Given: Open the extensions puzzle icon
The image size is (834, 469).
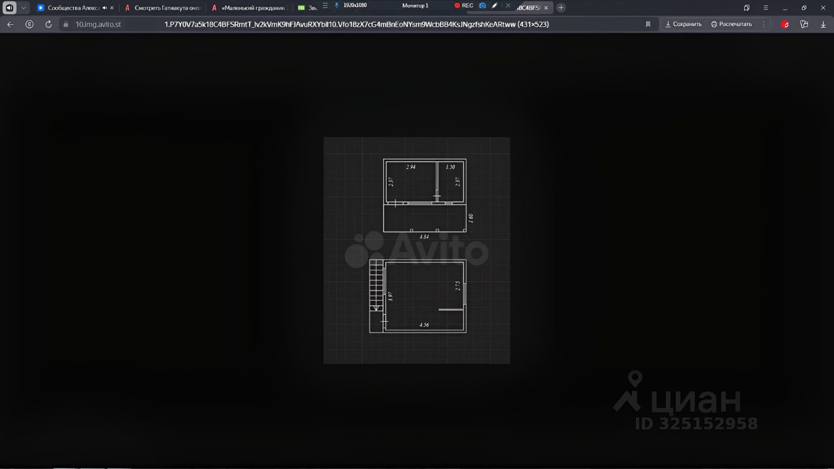Looking at the screenshot, I should coord(804,24).
